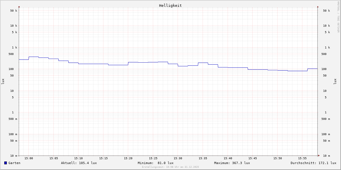Click the left vertical "lux" axis title

coord(3,81)
